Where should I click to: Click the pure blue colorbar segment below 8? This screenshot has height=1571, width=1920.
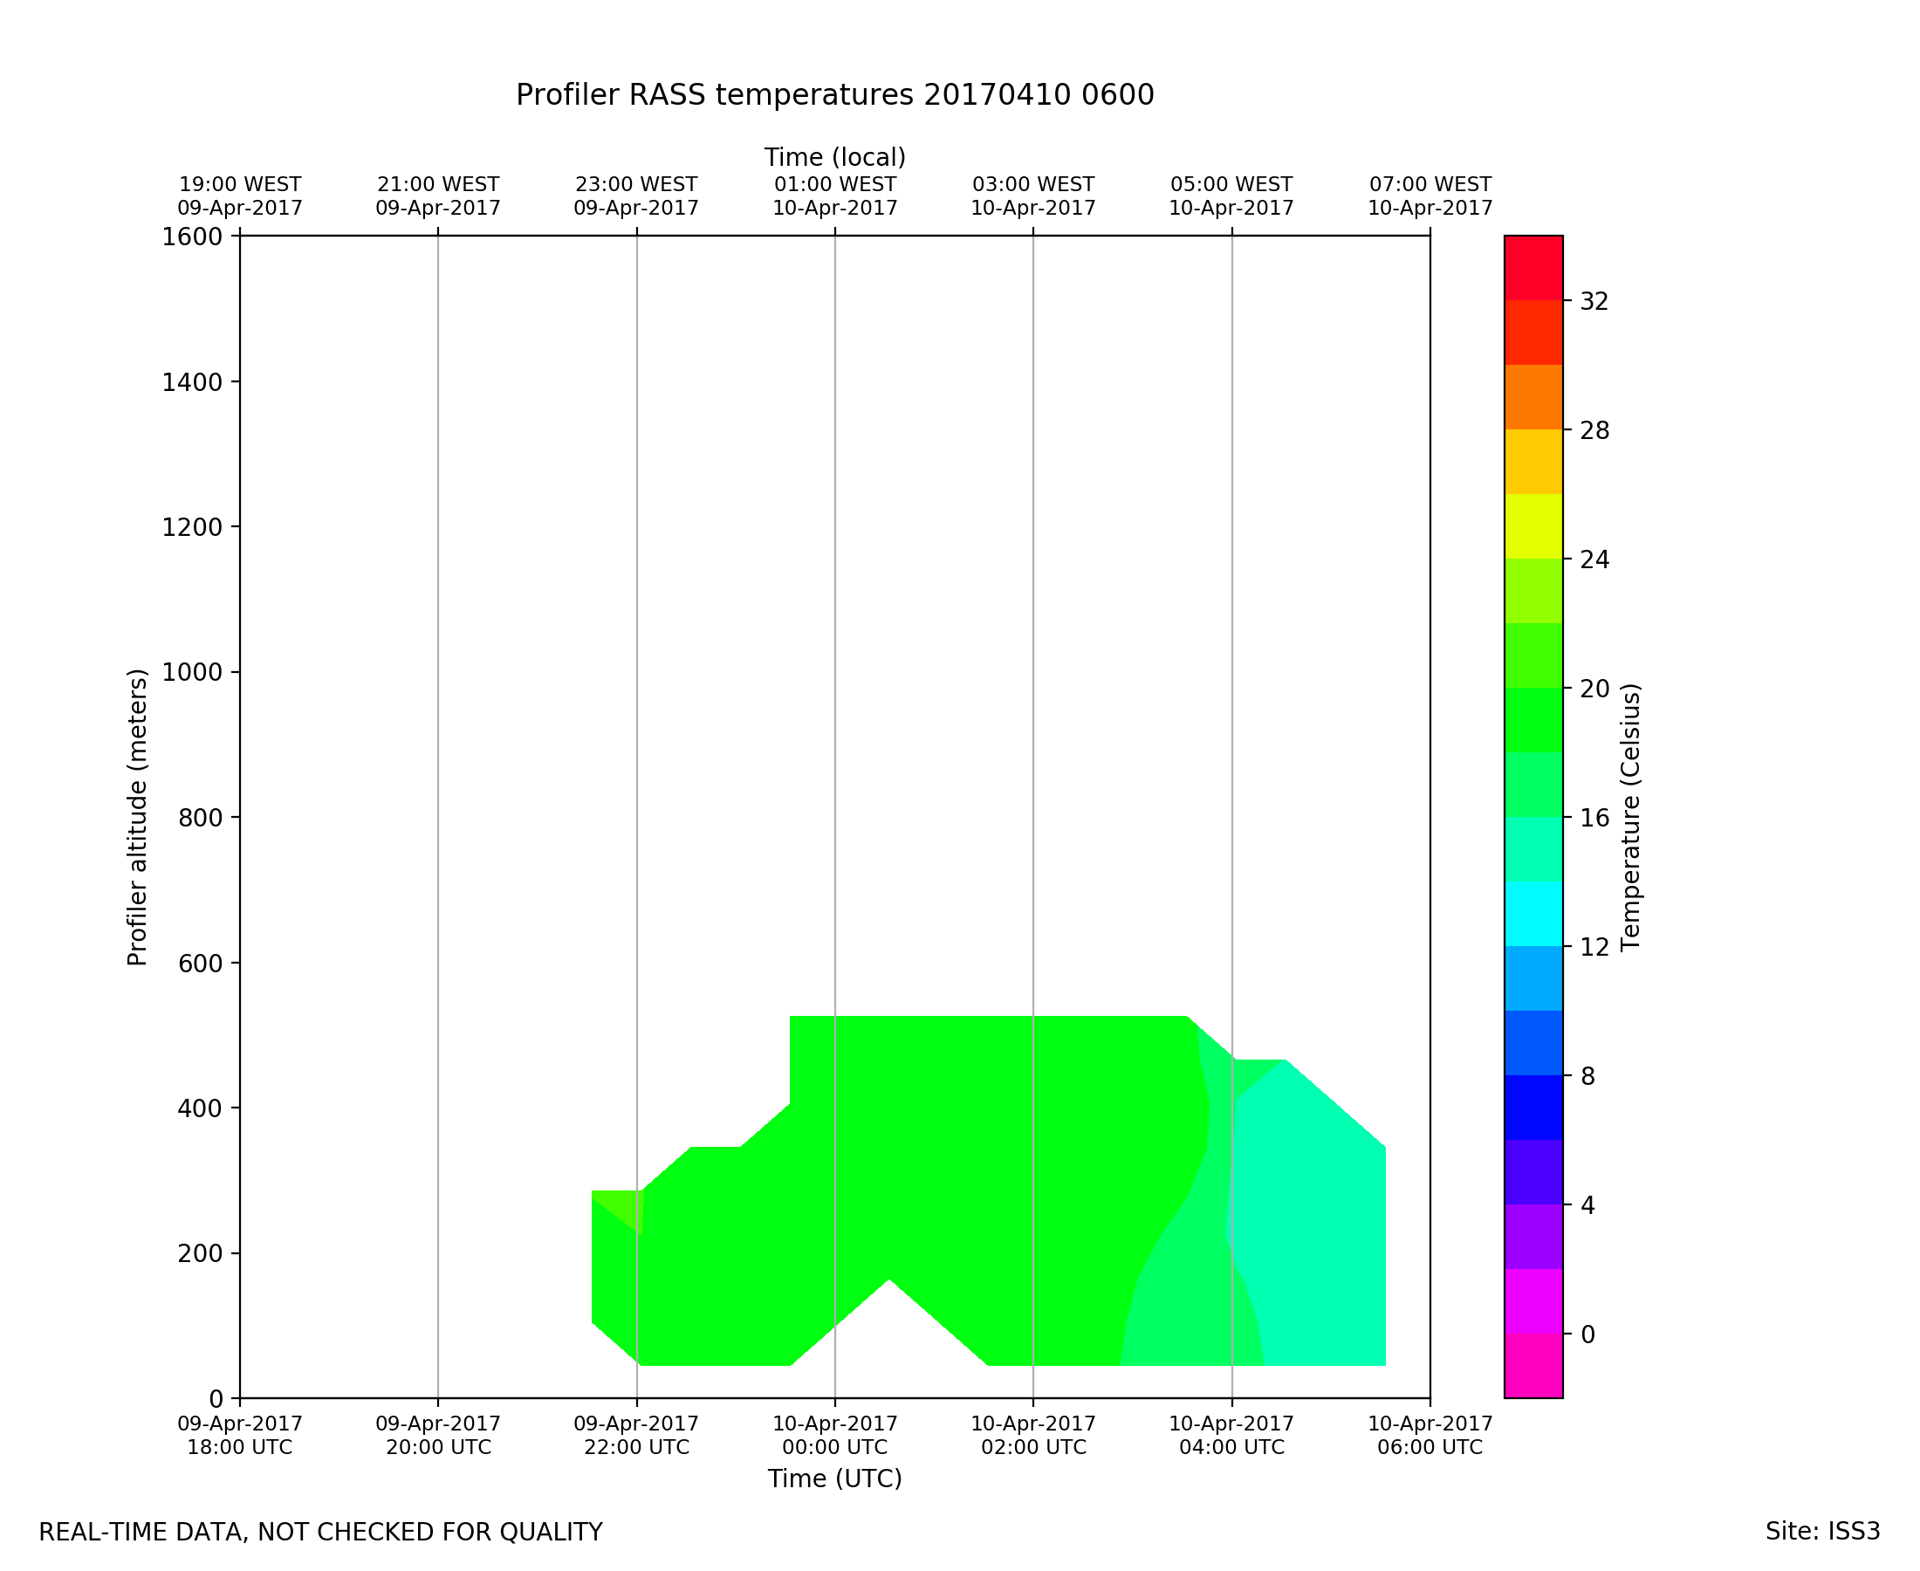1533,1107
